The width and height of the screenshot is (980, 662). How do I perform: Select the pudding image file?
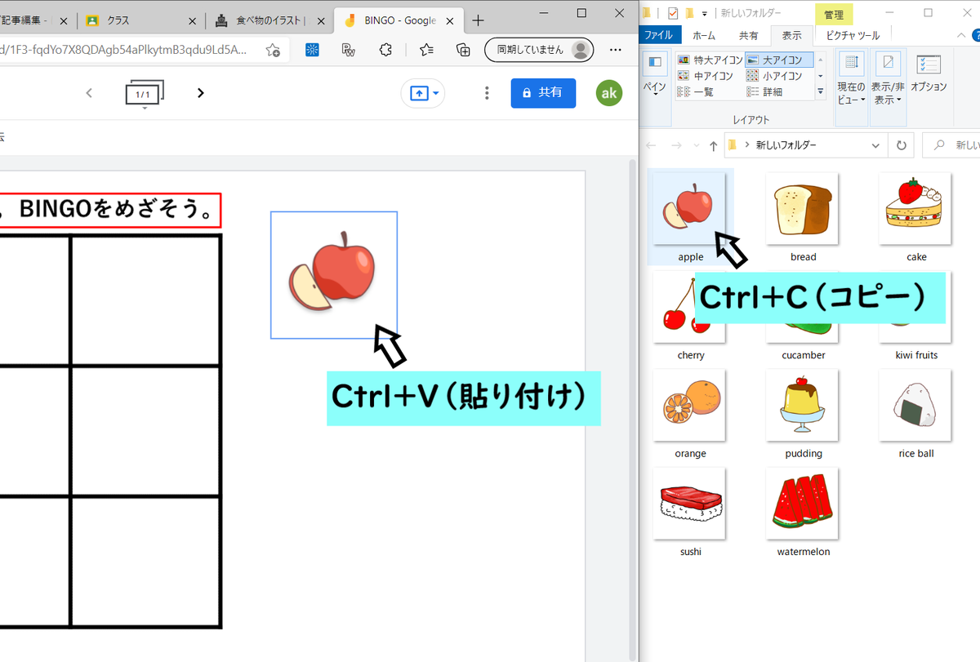(803, 405)
